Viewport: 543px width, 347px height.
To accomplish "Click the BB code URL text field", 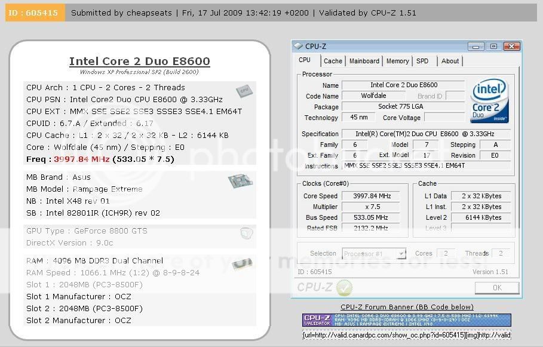I will [x=407, y=335].
